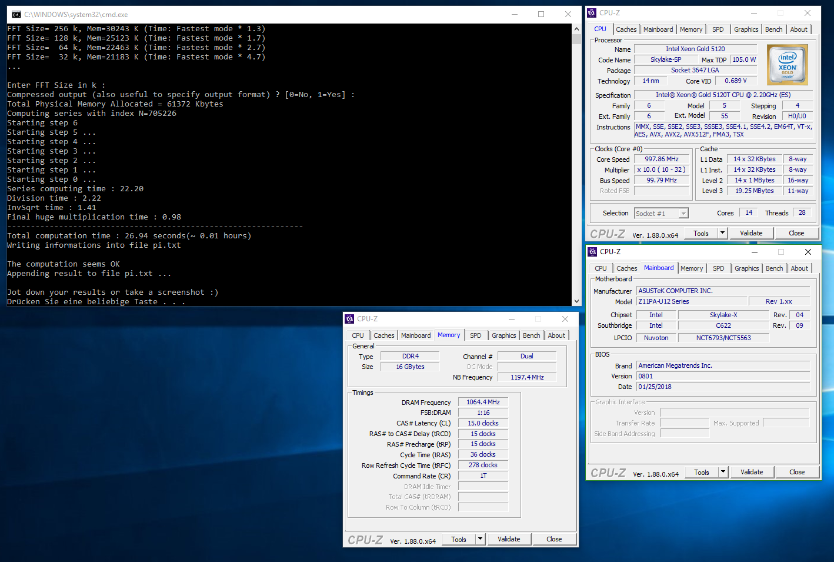Click the Southbridge value C622
This screenshot has height=562, width=834.
[723, 325]
